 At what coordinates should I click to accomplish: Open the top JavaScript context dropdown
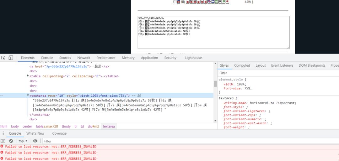pyautogui.click(x=23, y=141)
